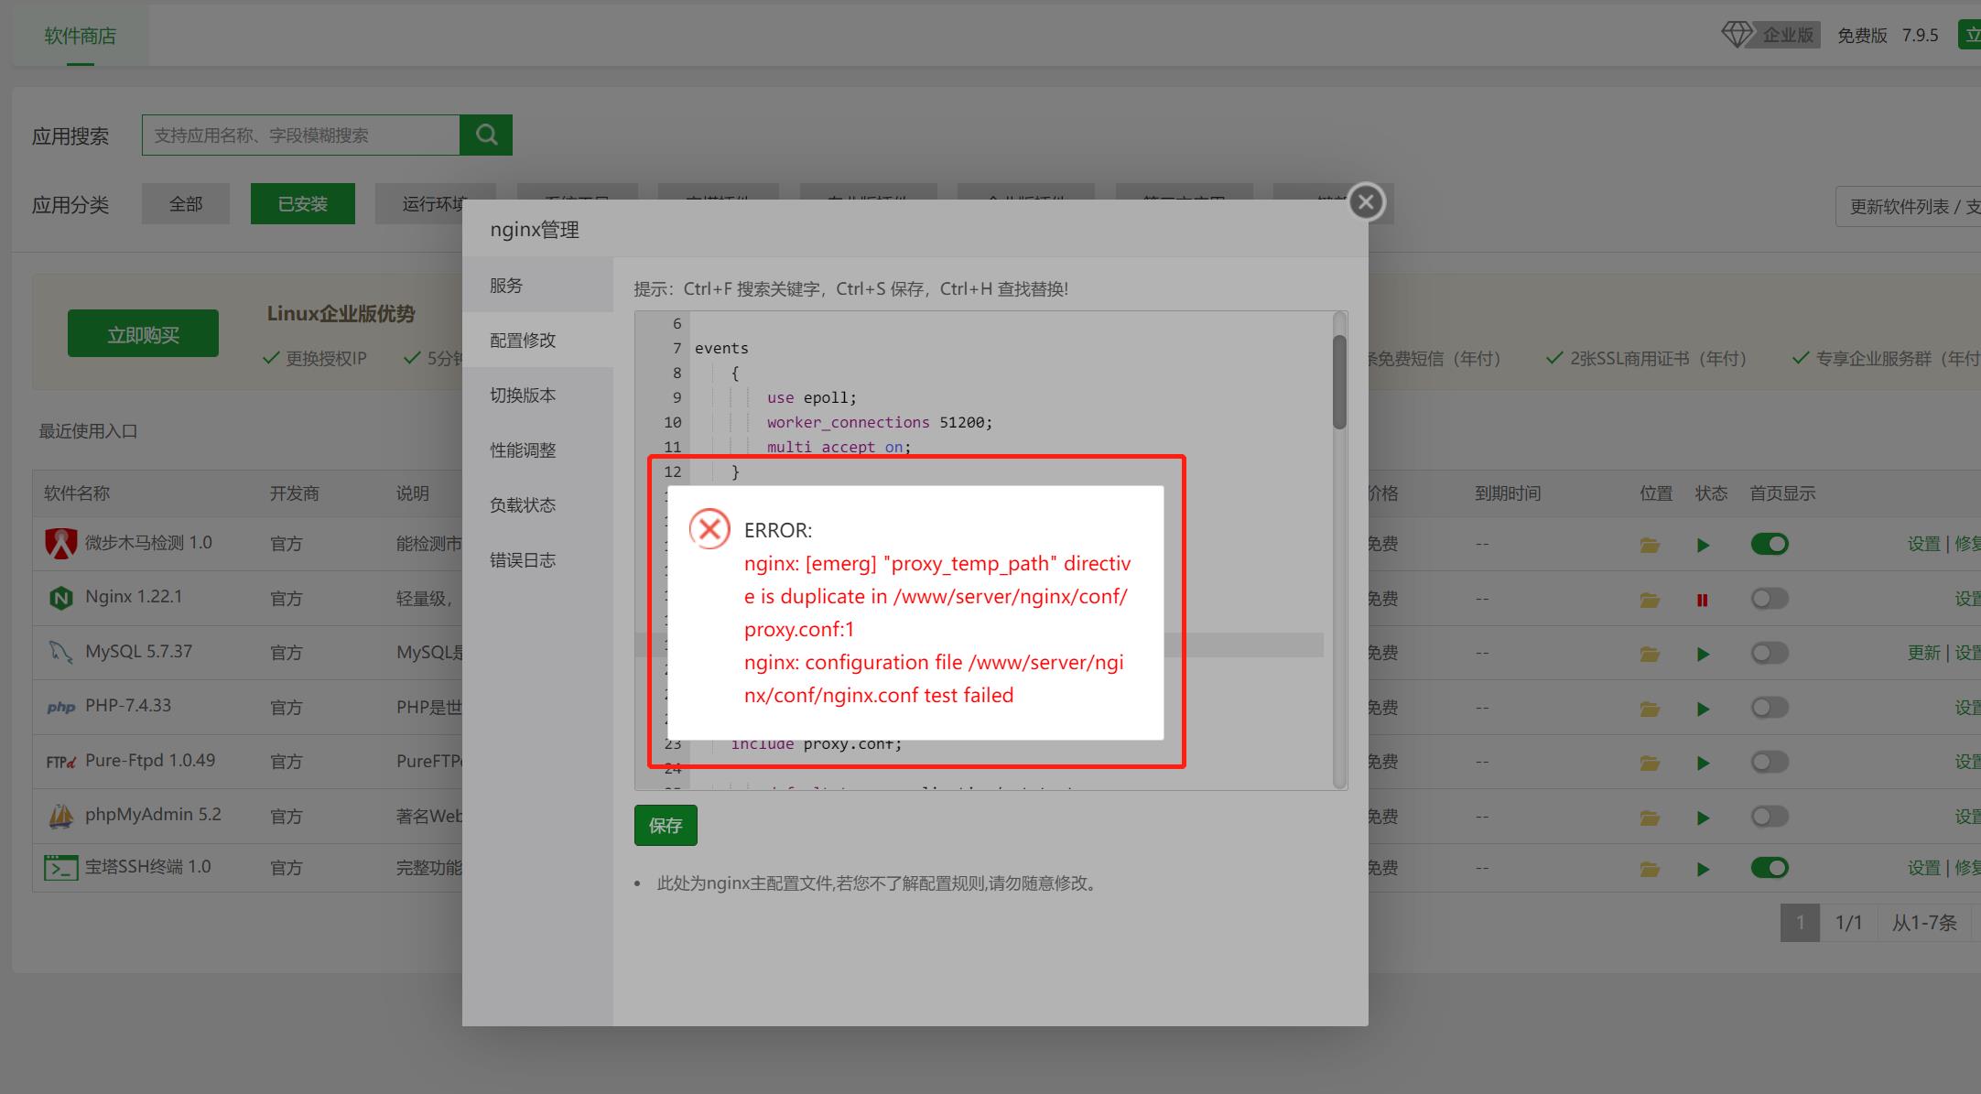Open 设置 link for 微步木马检测

pos(1924,544)
